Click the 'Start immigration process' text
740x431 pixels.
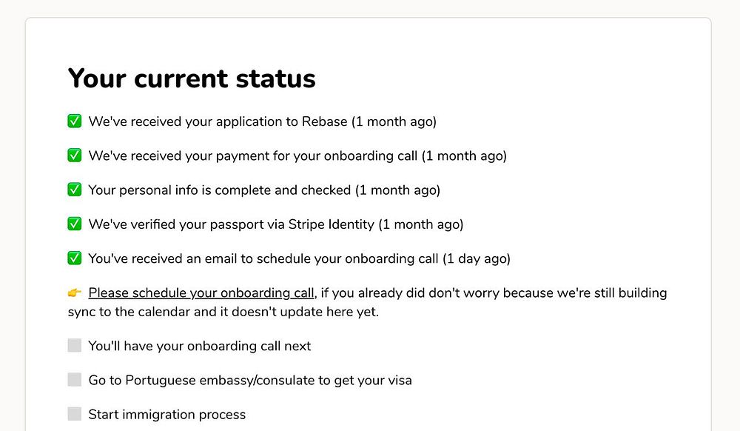(x=167, y=415)
